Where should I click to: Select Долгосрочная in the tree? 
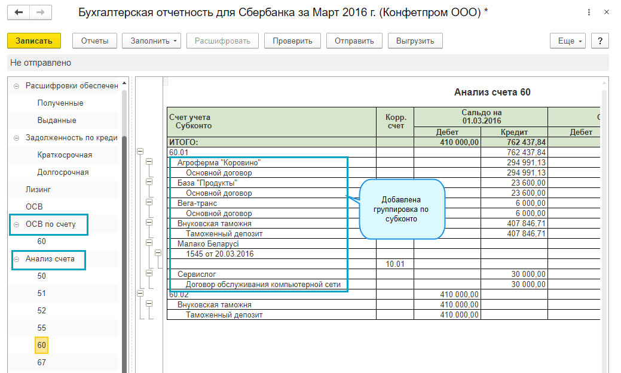[63, 172]
